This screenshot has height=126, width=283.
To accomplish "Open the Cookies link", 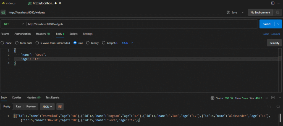I will pyautogui.click(x=275, y=34).
